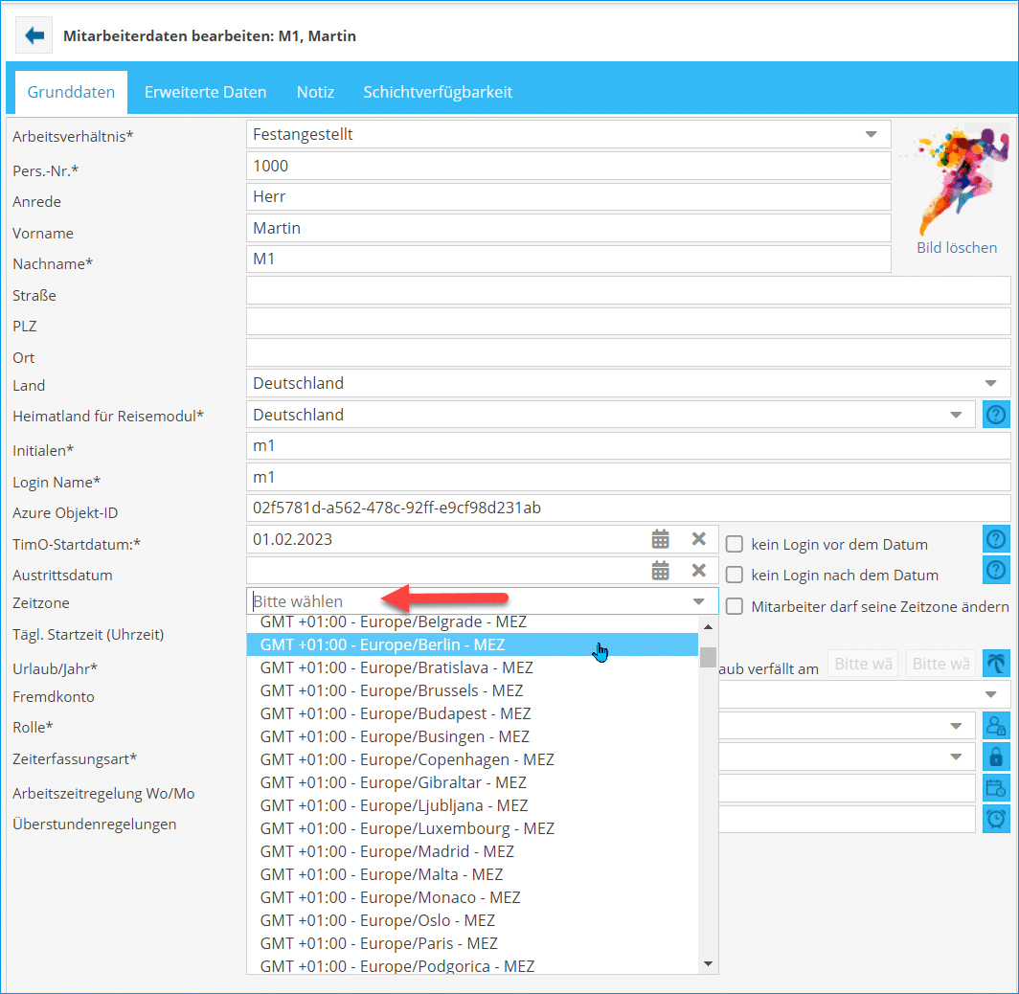This screenshot has height=994, width=1019.
Task: Select Europe/Berlin from the timezone list
Action: (383, 644)
